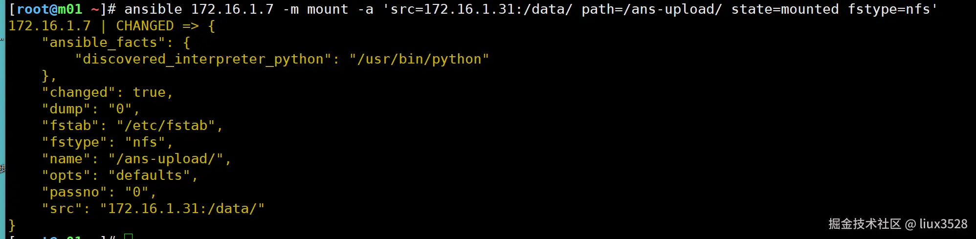Click the "nfs" value of the fstype key

click(x=145, y=142)
